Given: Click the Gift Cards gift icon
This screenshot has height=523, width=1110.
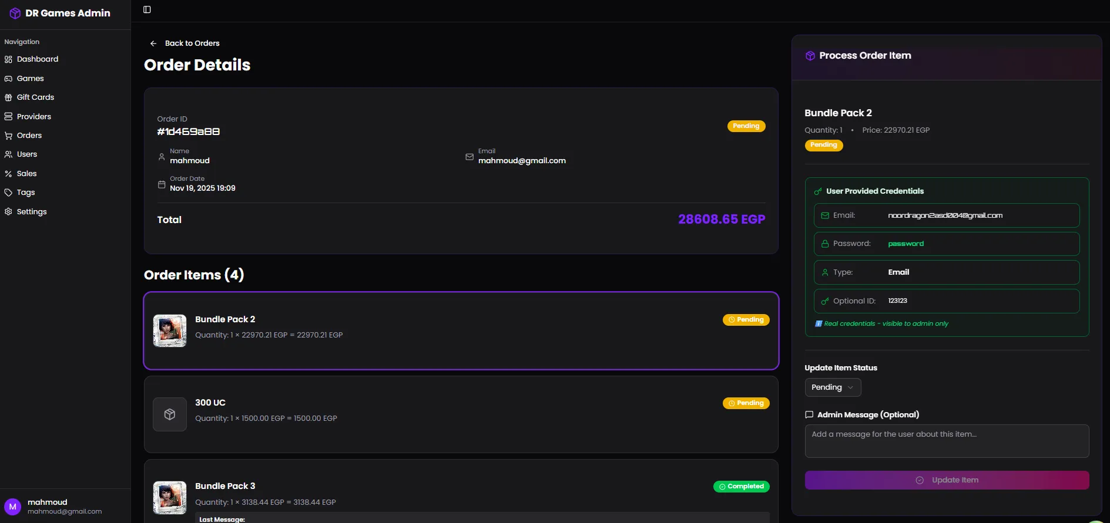Looking at the screenshot, I should point(8,97).
